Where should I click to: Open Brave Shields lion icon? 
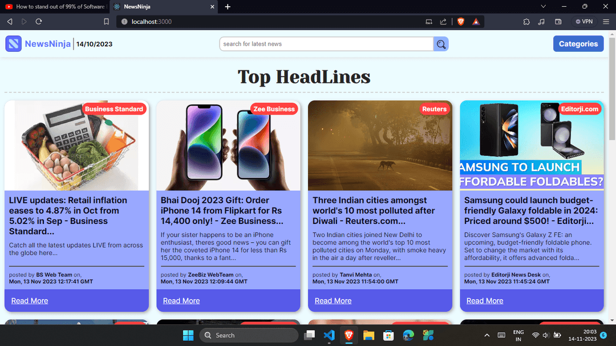coord(461,22)
